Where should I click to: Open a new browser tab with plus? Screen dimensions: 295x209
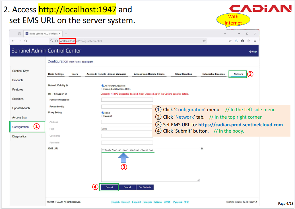[66, 34]
